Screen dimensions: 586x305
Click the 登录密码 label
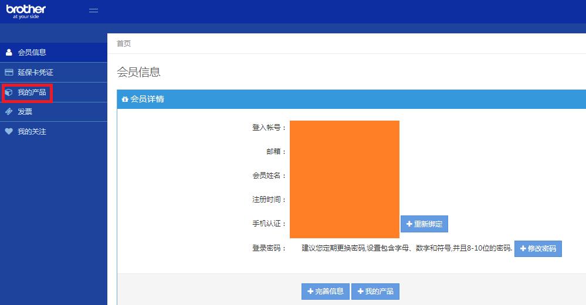click(269, 248)
